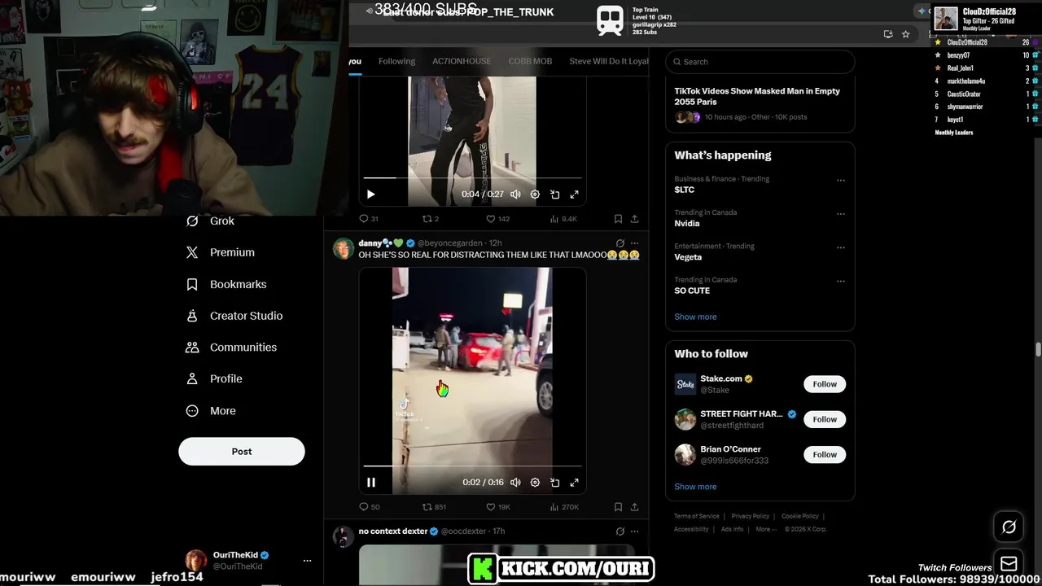1042x586 pixels.
Task: Open Grok icon on danny's post
Action: click(620, 243)
